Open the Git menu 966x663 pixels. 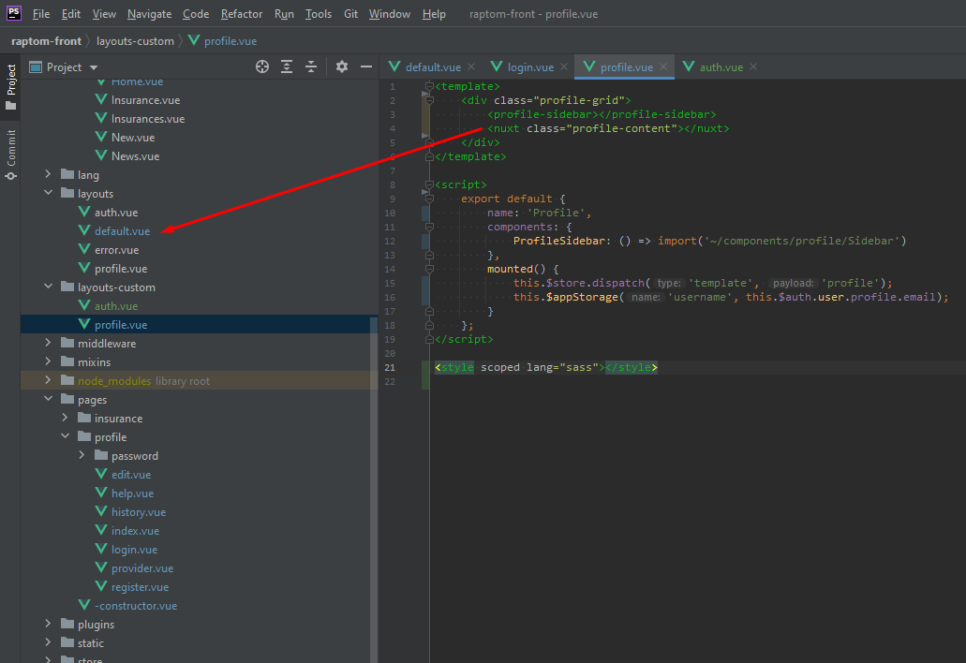[351, 13]
